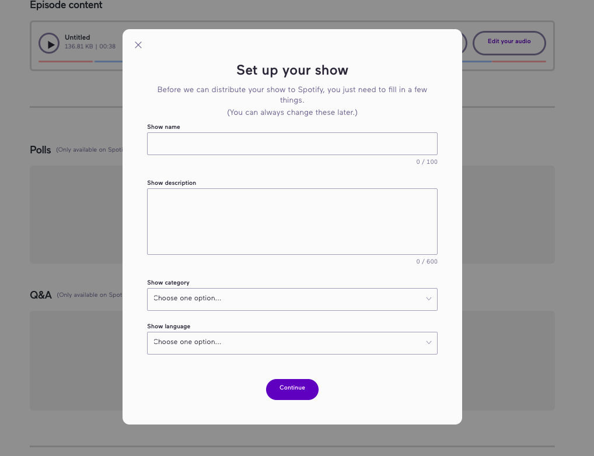Click the Show description text area
This screenshot has height=456, width=594.
[292, 222]
